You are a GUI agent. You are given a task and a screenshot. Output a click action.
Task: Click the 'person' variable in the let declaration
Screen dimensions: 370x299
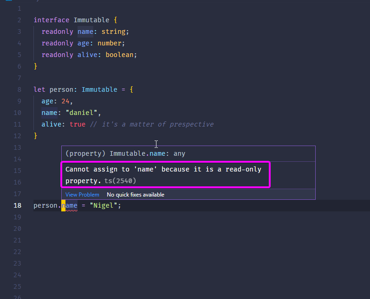61,89
